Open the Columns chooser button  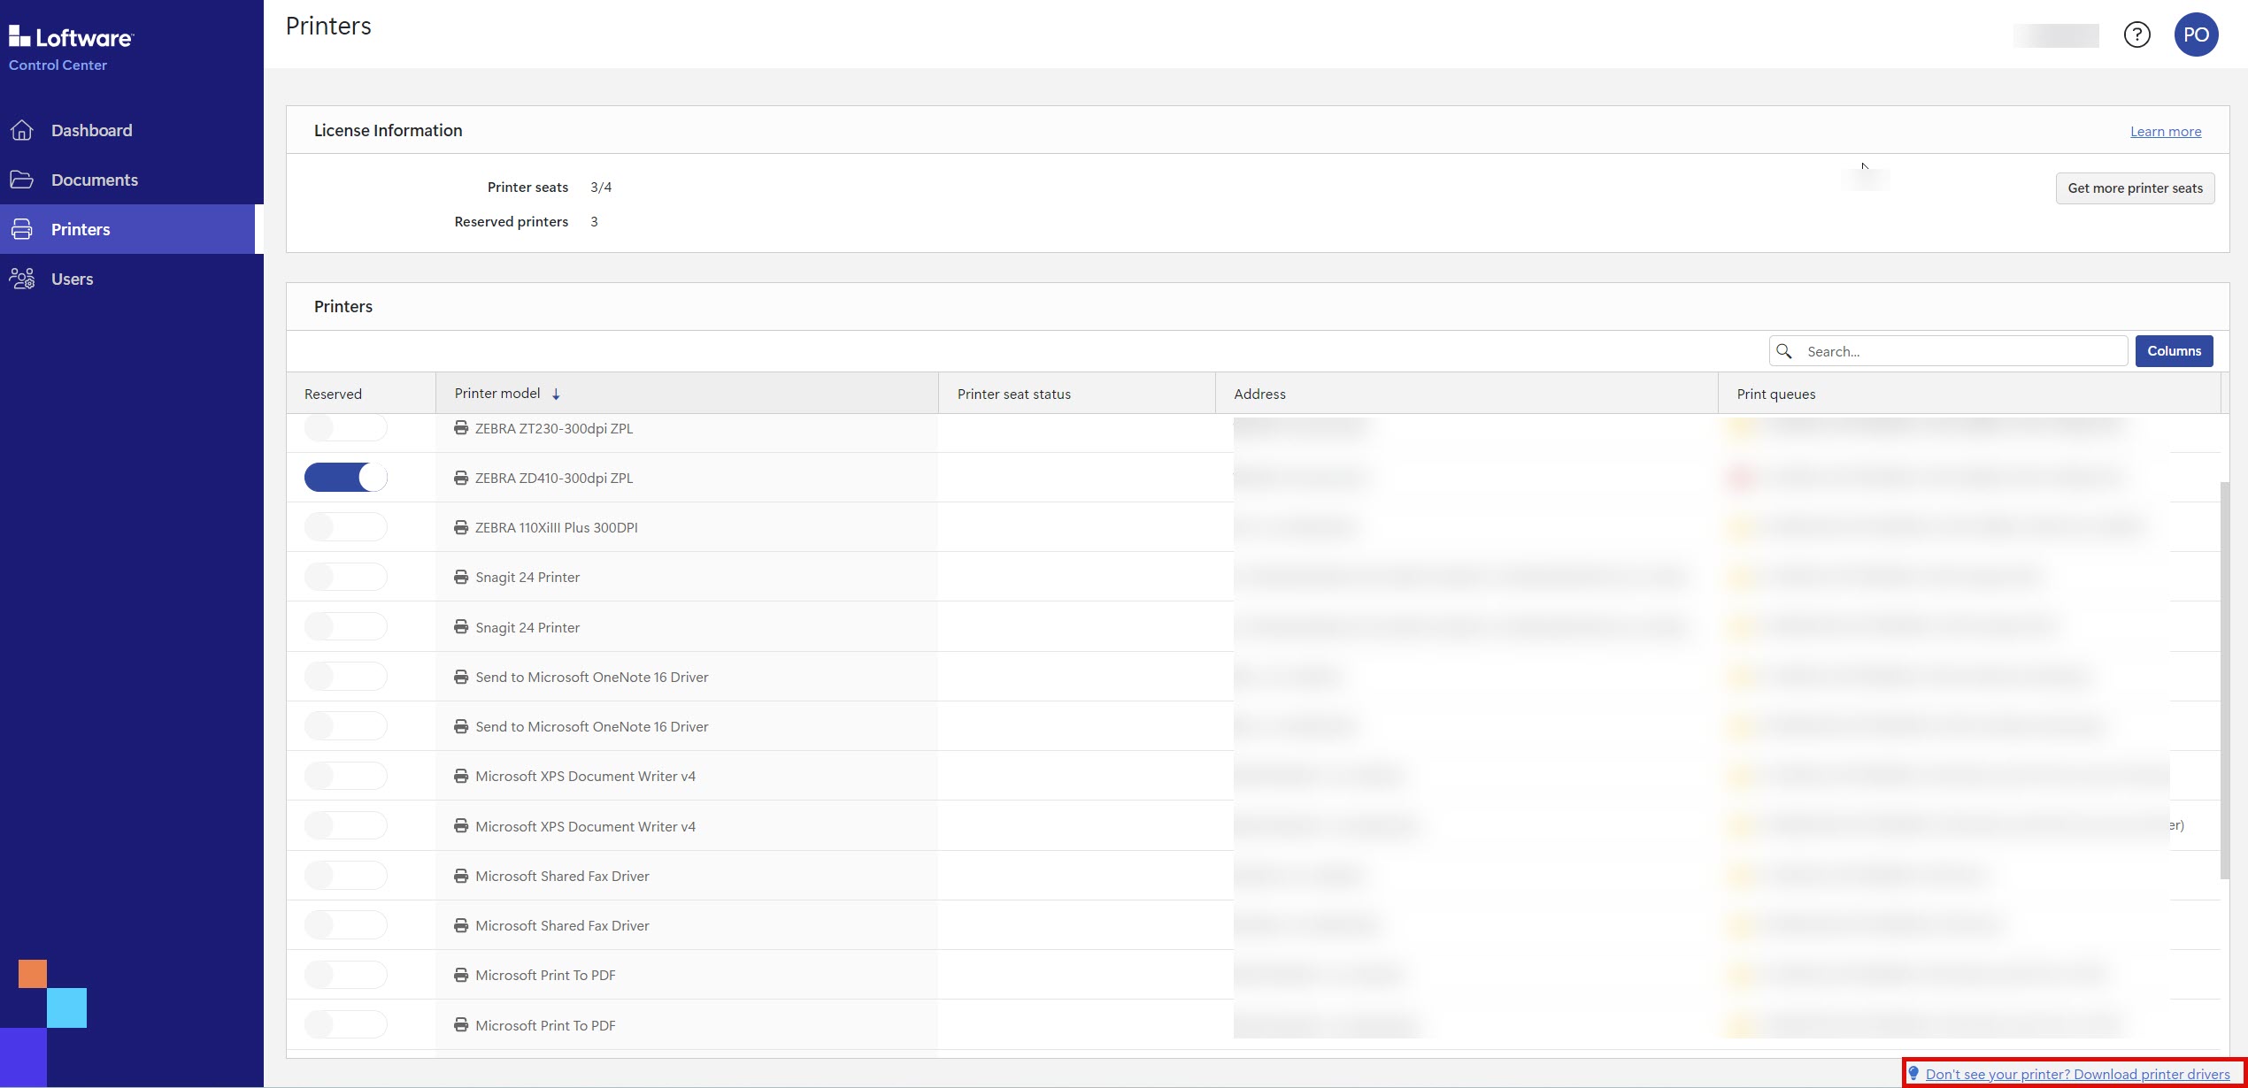point(2174,351)
